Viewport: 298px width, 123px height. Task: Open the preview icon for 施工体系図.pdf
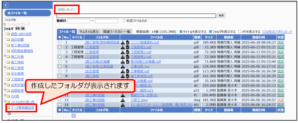tap(127, 76)
